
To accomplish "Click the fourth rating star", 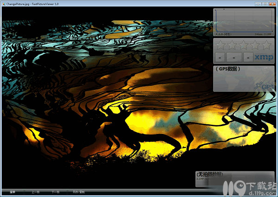I will [255, 45].
